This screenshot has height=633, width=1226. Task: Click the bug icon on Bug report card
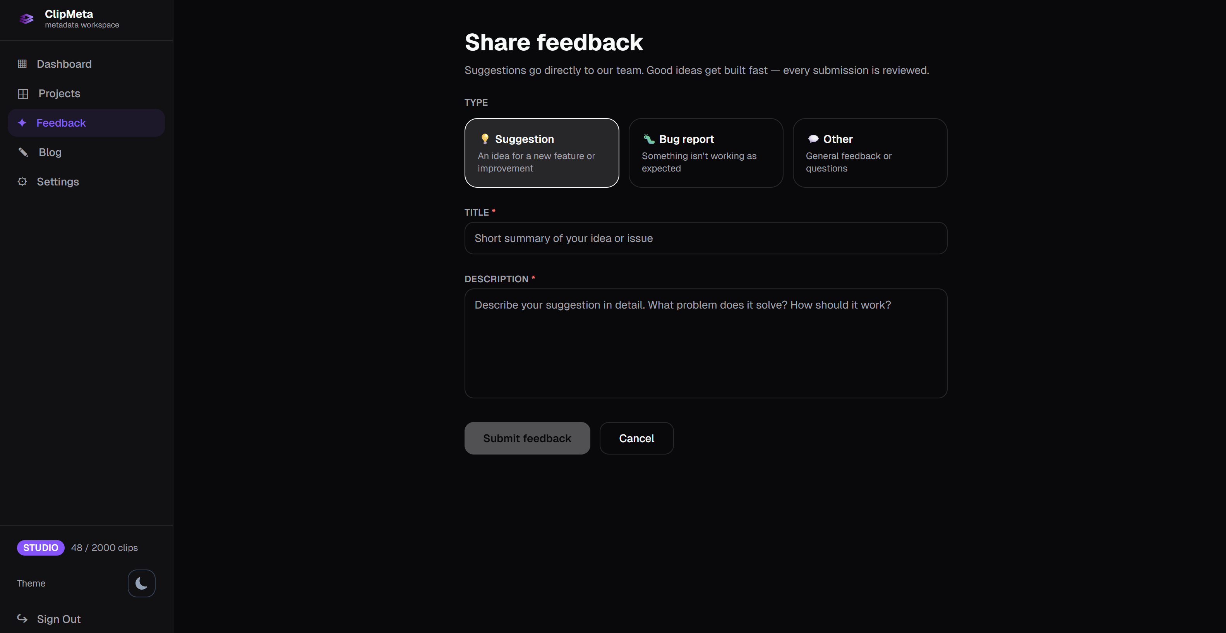[649, 139]
